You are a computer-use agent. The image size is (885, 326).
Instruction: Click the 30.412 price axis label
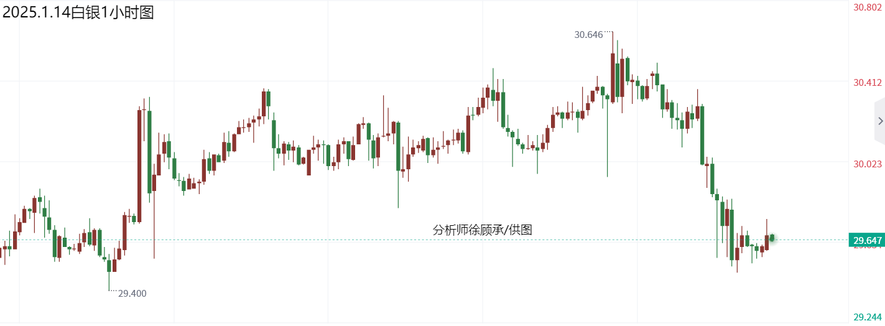point(868,83)
